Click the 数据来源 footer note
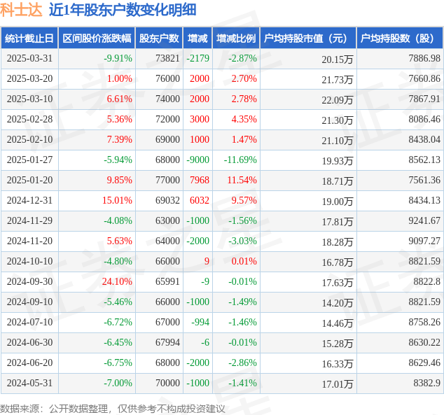 click(113, 409)
